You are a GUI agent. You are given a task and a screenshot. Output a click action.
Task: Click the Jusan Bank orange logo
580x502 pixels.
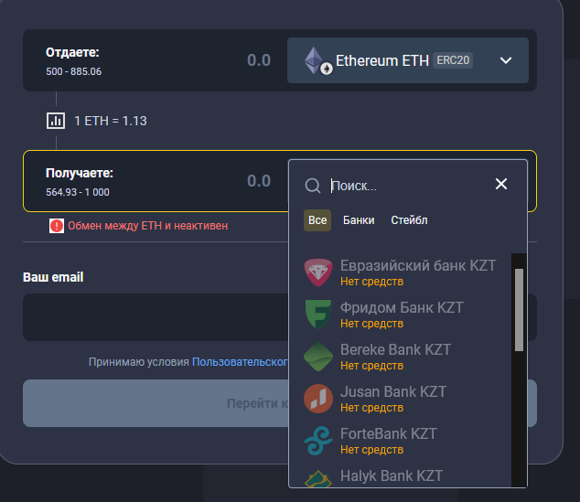coord(318,399)
